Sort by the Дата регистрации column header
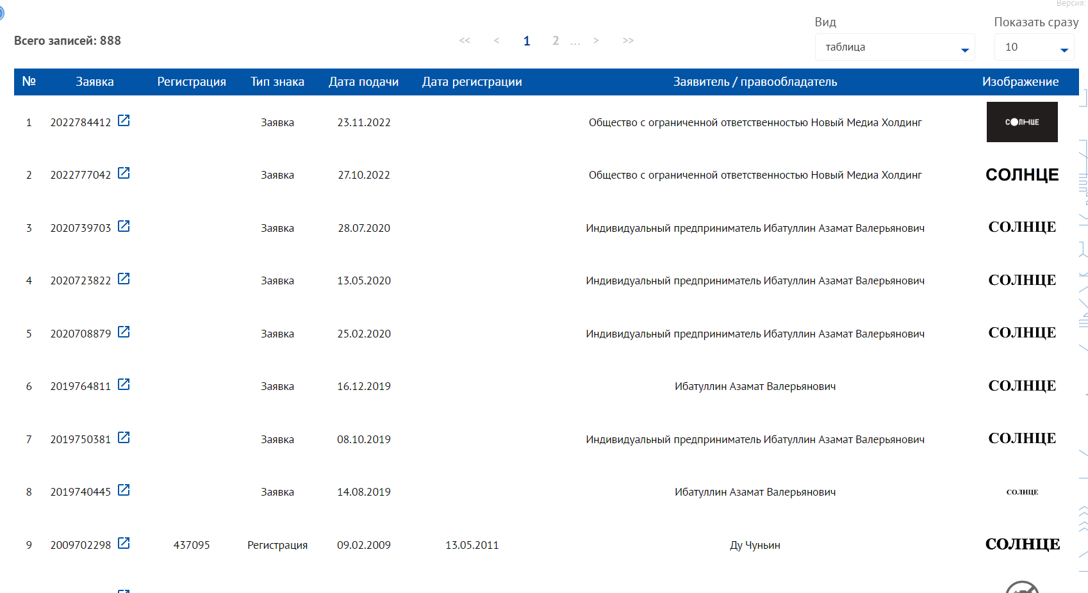 coord(472,82)
